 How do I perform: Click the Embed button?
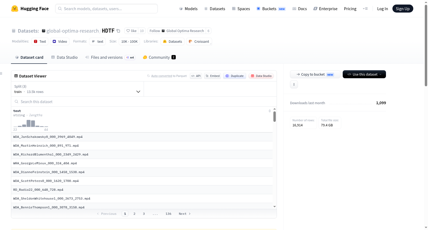click(x=213, y=76)
